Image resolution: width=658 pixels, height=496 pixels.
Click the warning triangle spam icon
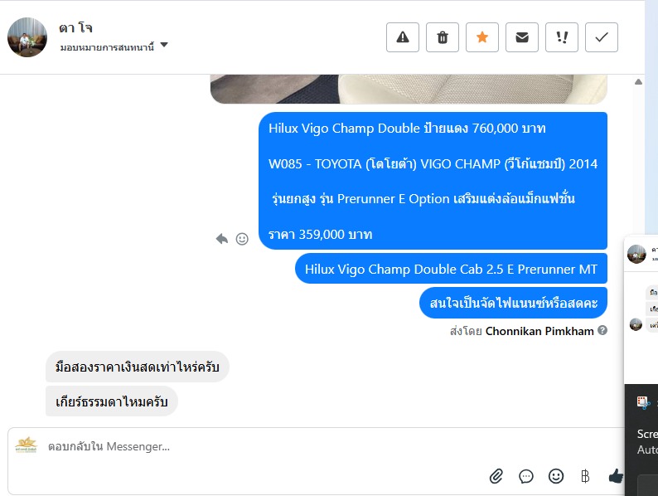(x=403, y=37)
